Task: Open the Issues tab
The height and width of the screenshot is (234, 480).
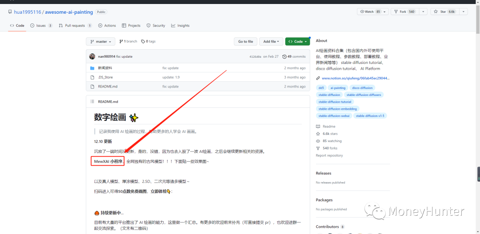Action: click(x=41, y=26)
